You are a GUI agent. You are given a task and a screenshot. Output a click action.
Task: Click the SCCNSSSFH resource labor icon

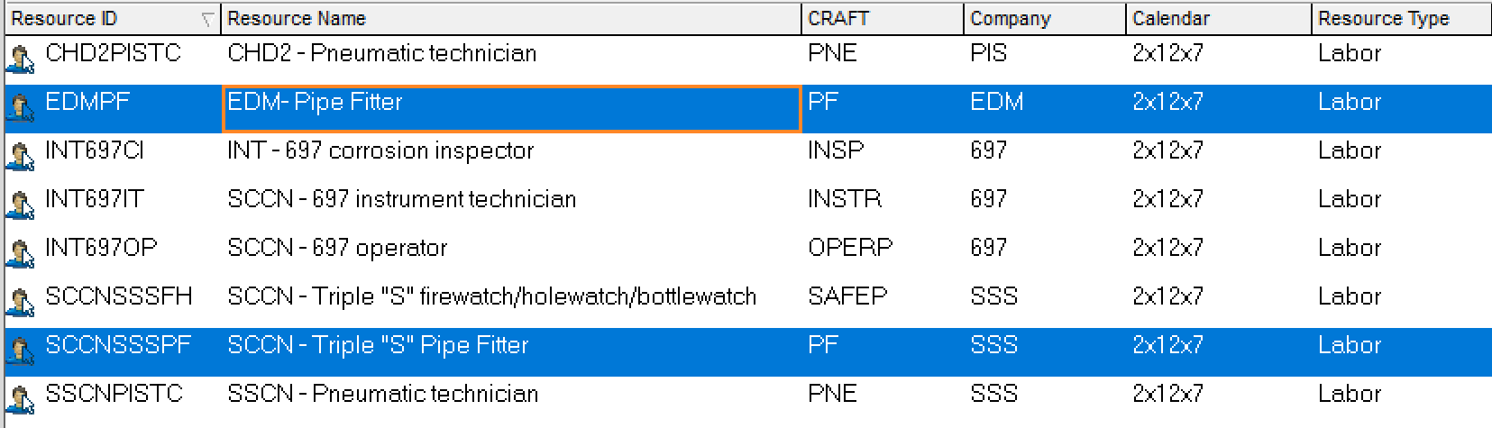[x=20, y=303]
